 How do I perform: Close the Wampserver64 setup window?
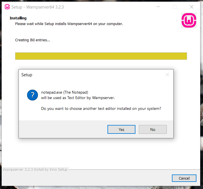tap(192, 7)
